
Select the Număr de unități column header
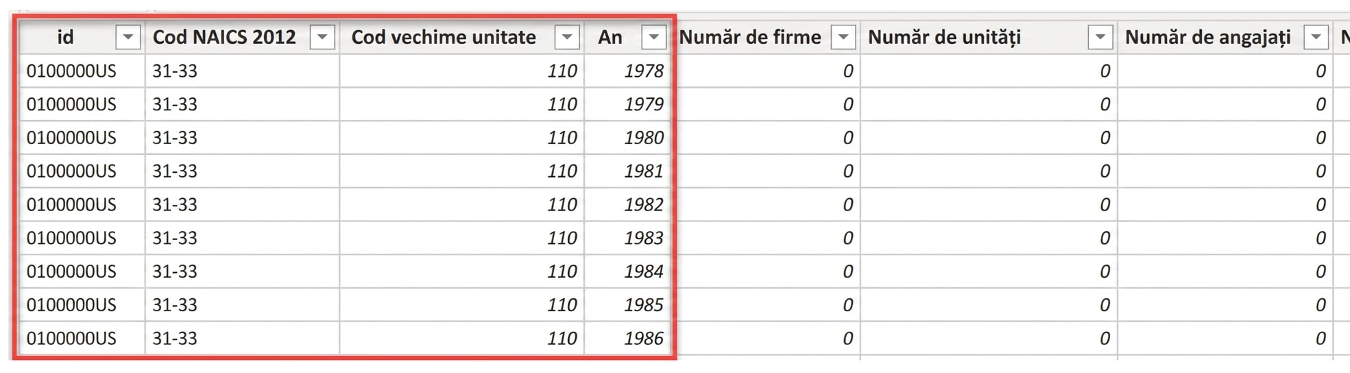pos(944,37)
